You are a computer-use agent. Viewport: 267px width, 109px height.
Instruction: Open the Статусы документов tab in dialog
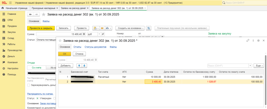[x=95, y=47]
